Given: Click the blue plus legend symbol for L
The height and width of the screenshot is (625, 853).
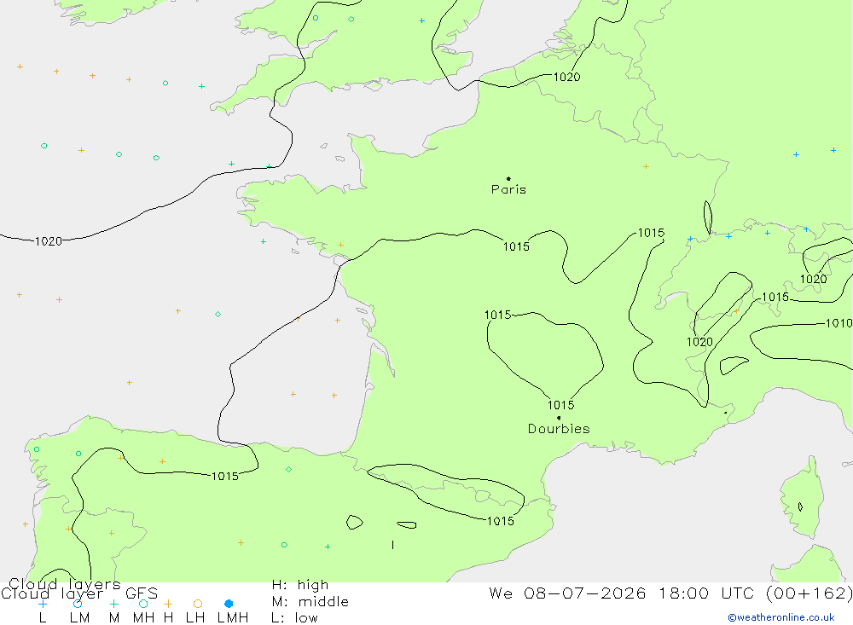Looking at the screenshot, I should [43, 604].
